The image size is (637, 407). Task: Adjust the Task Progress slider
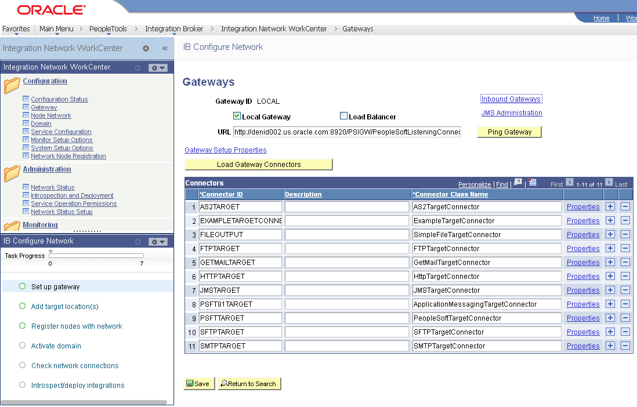51,253
